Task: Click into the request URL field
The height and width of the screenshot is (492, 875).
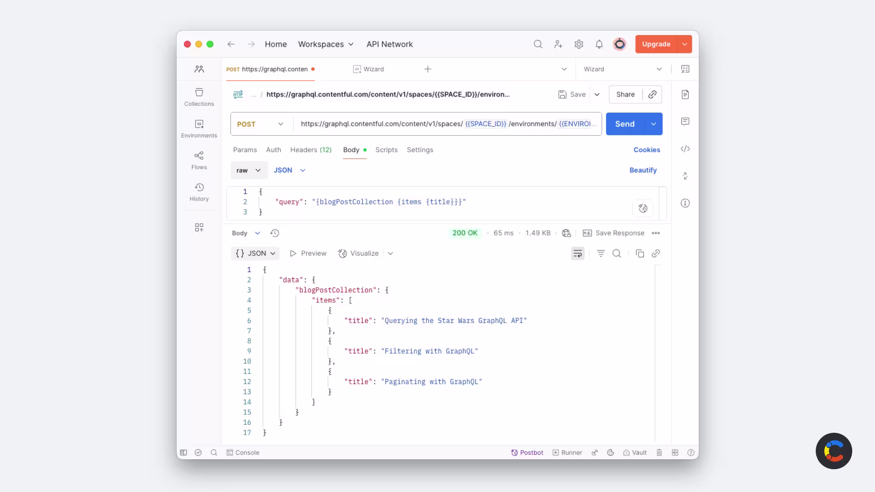Action: (x=448, y=124)
